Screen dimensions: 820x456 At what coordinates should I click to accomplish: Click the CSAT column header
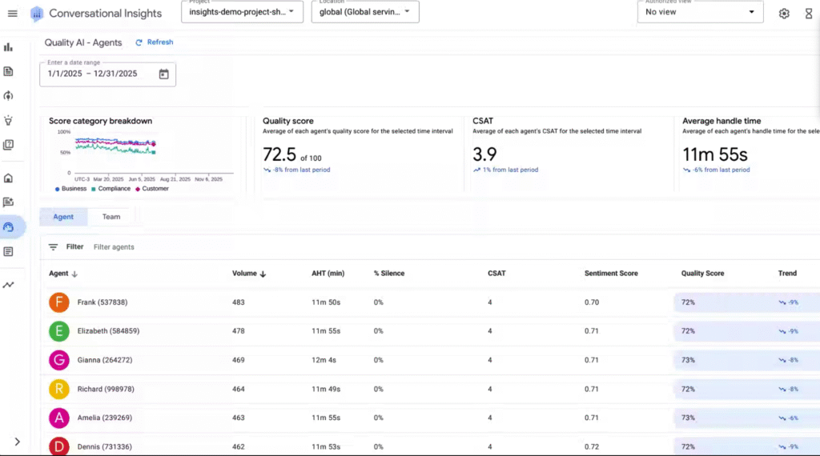[496, 274]
